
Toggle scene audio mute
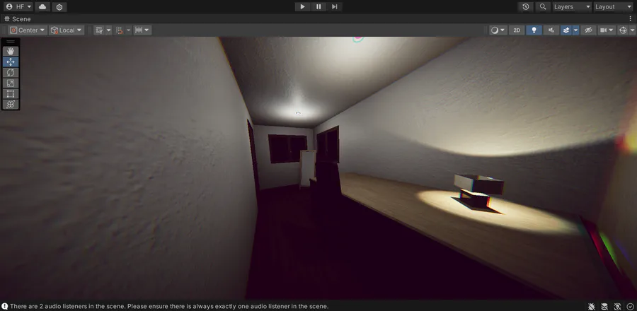coord(551,30)
